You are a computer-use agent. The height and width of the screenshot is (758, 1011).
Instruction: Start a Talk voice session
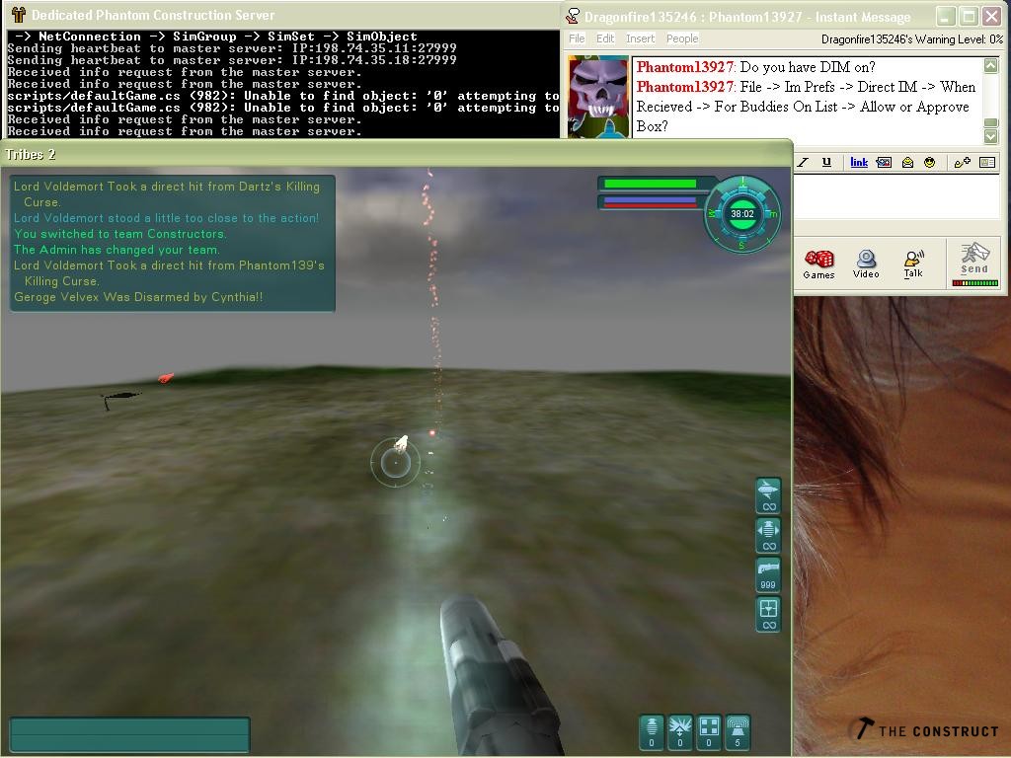[913, 265]
